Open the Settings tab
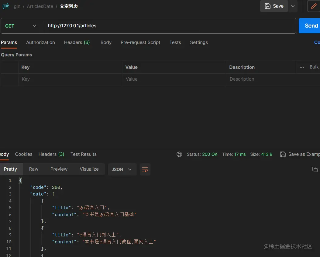The width and height of the screenshot is (320, 257). point(199,42)
